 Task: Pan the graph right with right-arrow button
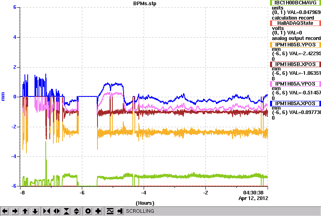coord(15,211)
